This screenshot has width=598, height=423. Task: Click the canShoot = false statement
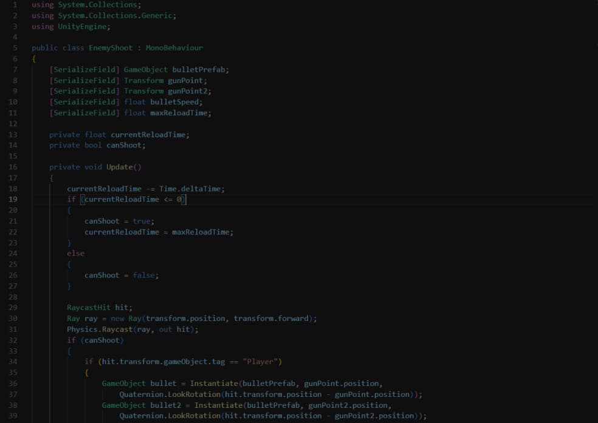click(121, 275)
